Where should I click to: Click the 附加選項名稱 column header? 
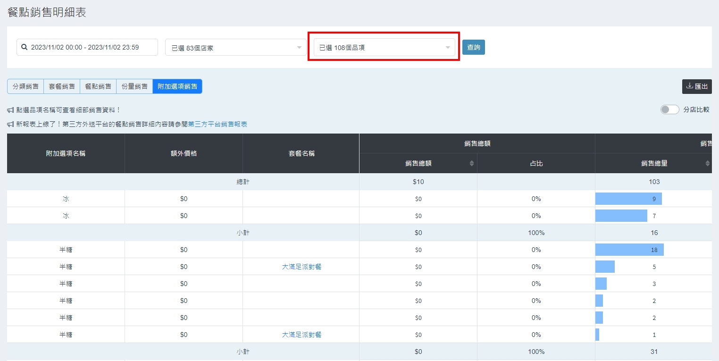66,153
